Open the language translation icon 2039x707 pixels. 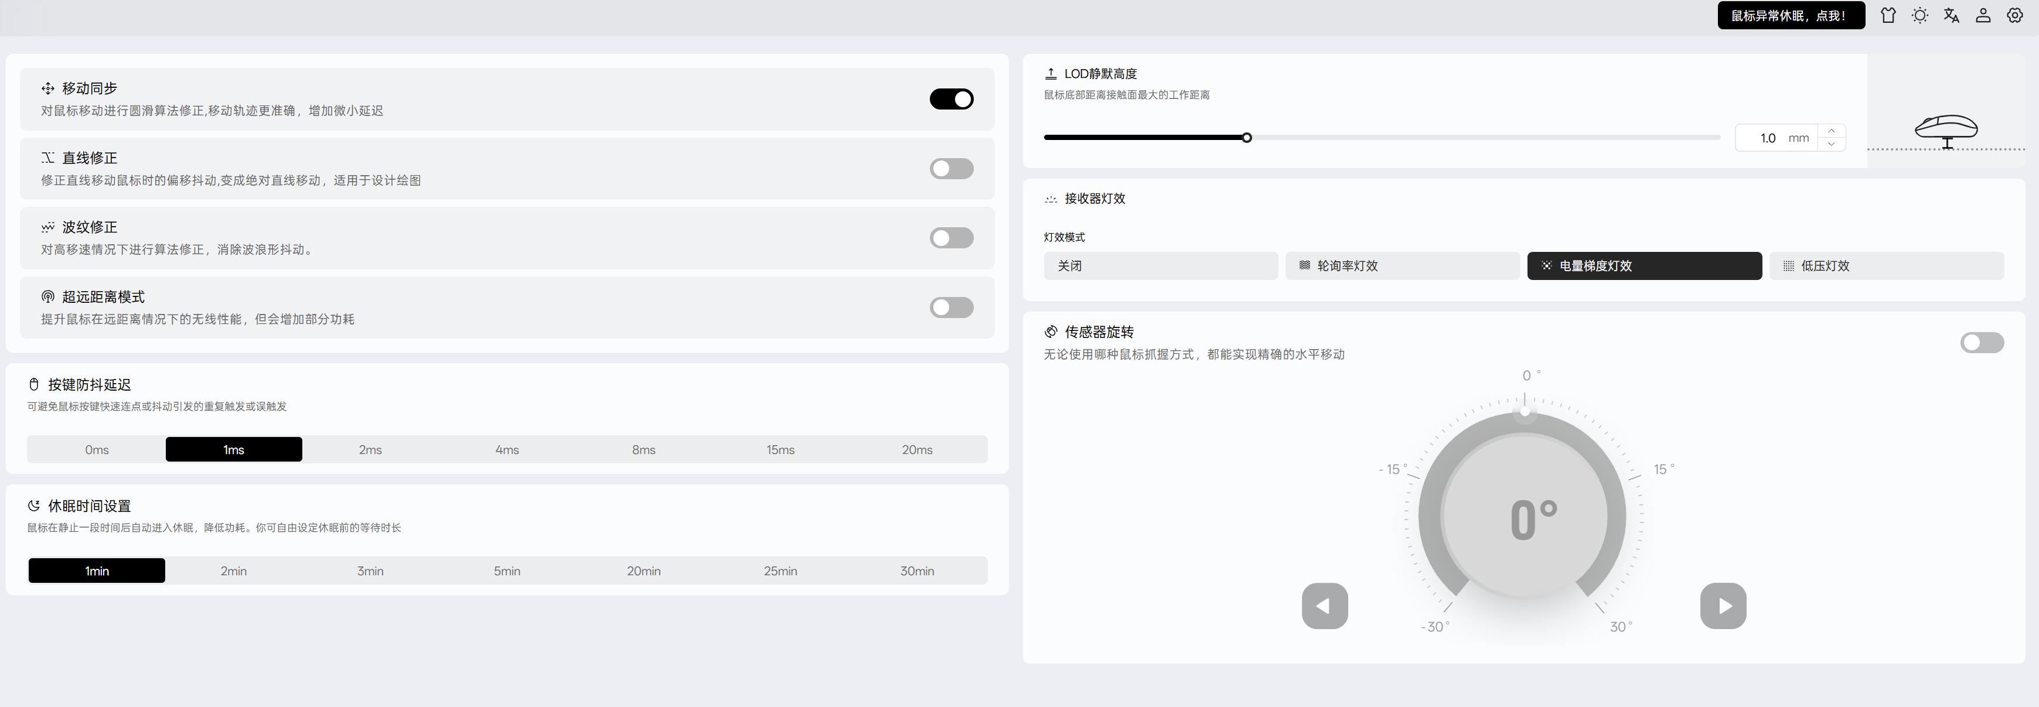[x=1952, y=16]
